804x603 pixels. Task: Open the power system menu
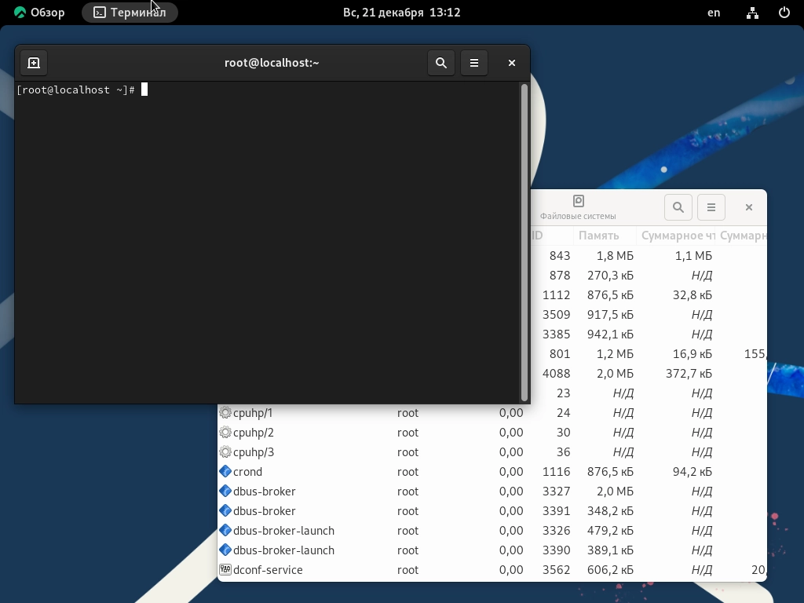pos(784,13)
